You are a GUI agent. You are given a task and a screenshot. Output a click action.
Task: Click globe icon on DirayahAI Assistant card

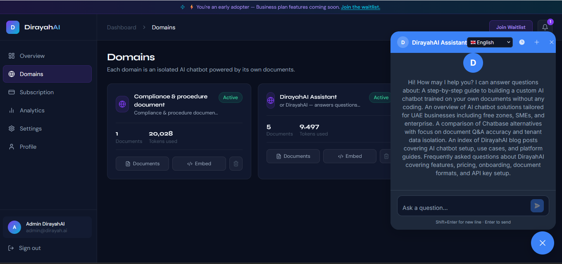271,100
